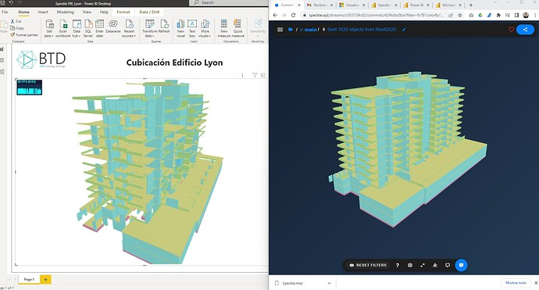Viewport: 539px width, 290px height.
Task: Open 'Sent 1635 objects from Revit2020' commit
Action: 362,30
